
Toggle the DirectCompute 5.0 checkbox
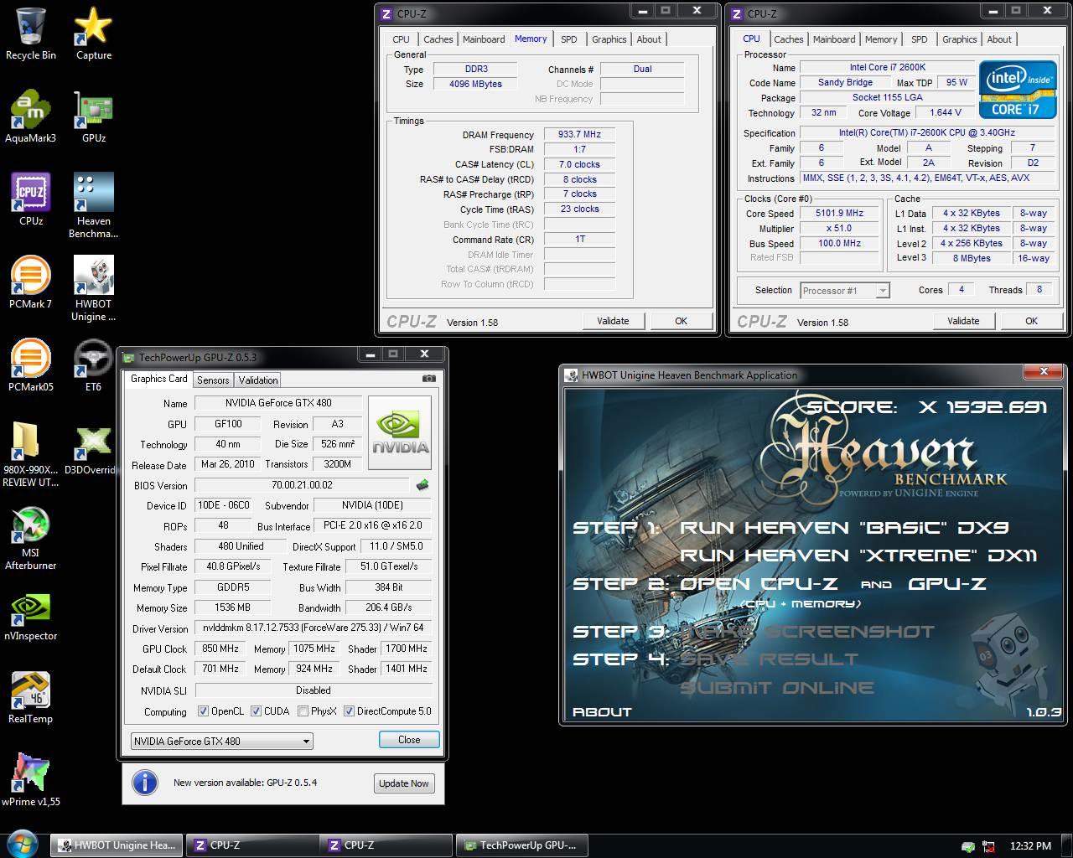pos(349,711)
